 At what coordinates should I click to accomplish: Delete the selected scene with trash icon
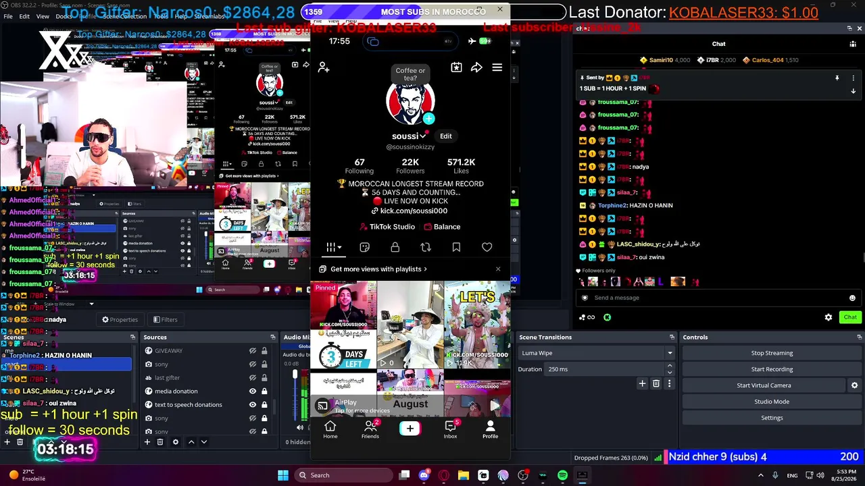point(20,442)
